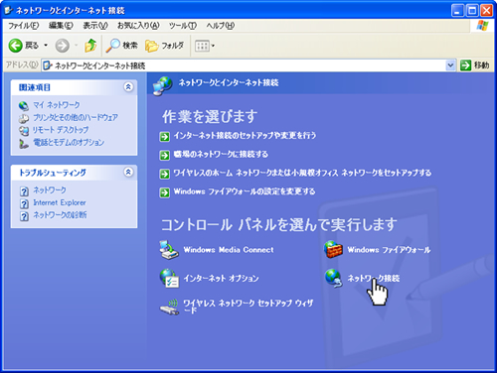Click the 移動 Go button

click(x=475, y=65)
